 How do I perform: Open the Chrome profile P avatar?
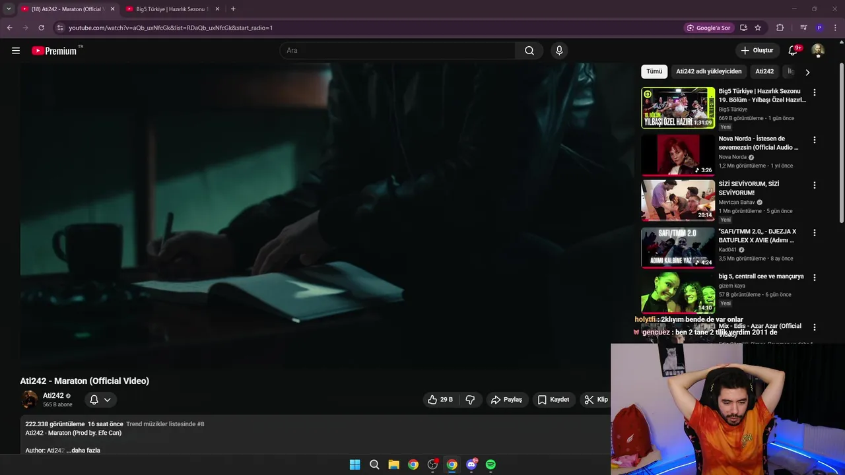click(819, 28)
